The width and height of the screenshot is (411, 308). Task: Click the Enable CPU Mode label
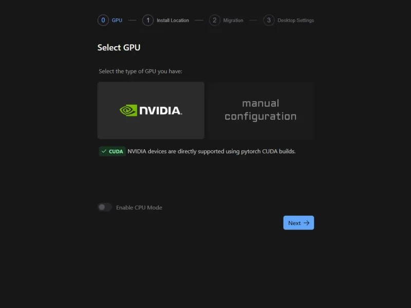click(x=139, y=207)
